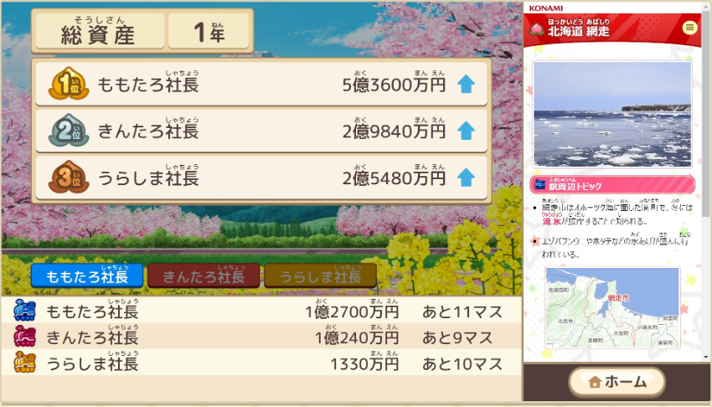Open the yellow hamburger menu icon
The height and width of the screenshot is (407, 712).
click(x=689, y=28)
